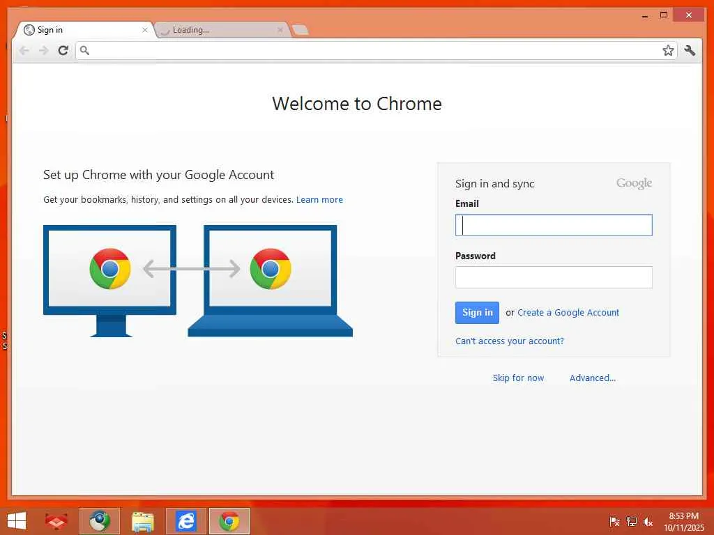Screen dimensions: 714x535
Task: Click 'Set up Chrome with your Google Account' heading
Action: coord(158,175)
